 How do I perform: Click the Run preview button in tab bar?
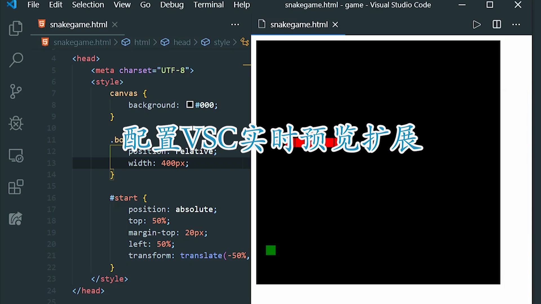tap(477, 24)
